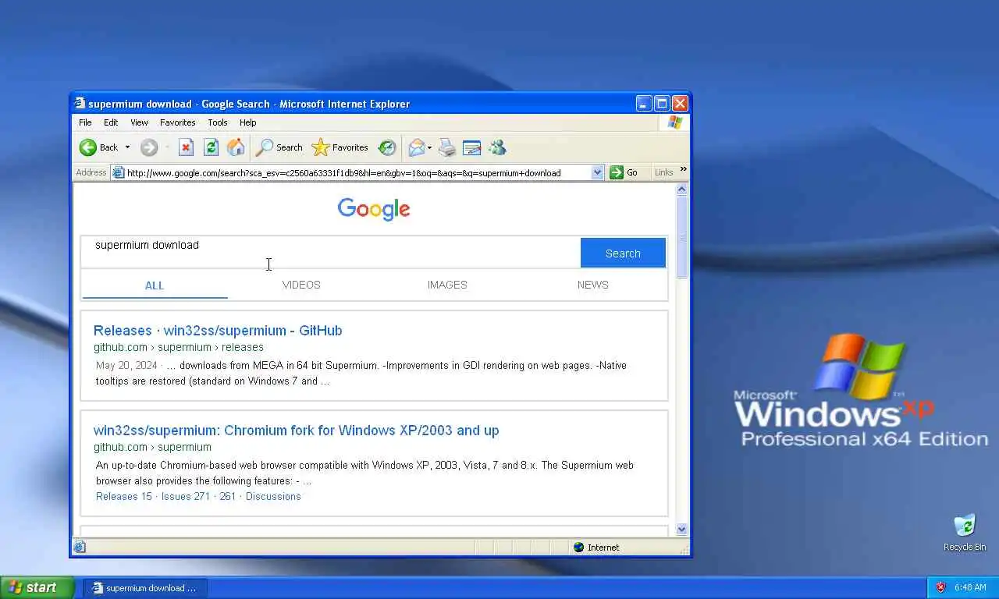Click the red security shield tray icon
999x599 pixels.
[940, 587]
